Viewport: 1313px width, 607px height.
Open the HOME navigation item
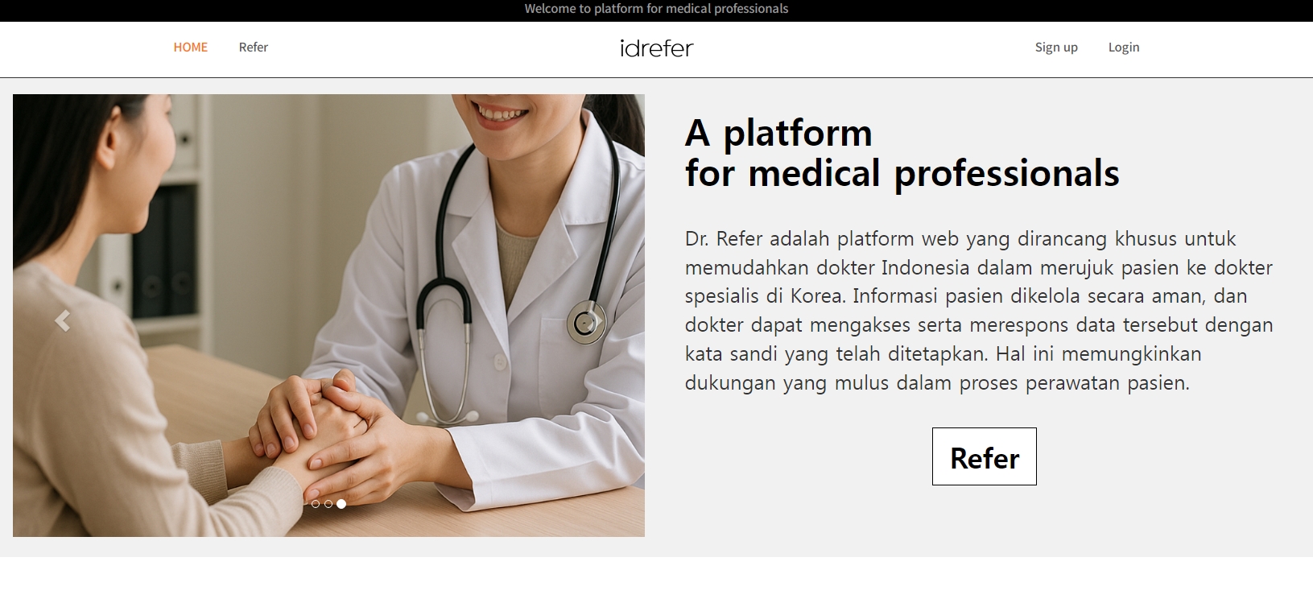(x=191, y=47)
